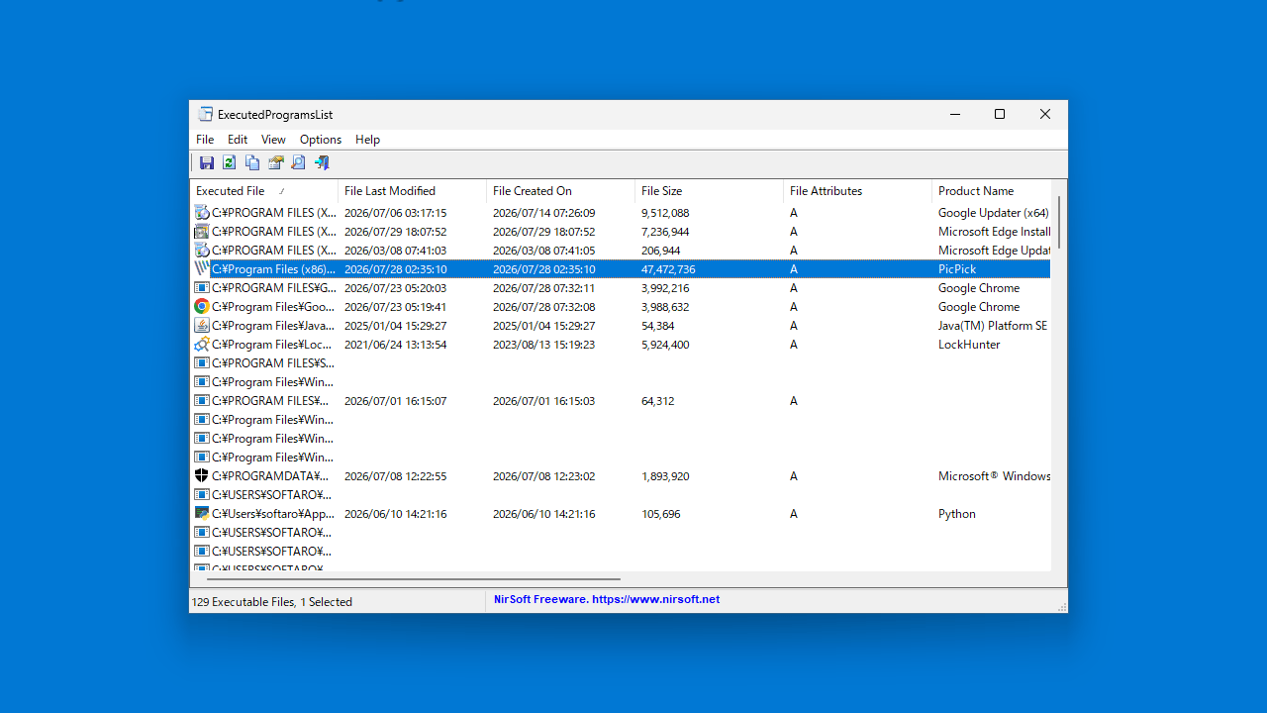Viewport: 1267px width, 713px height.
Task: Click the status text "129 Executable Files, 1 Selected"
Action: 272,602
